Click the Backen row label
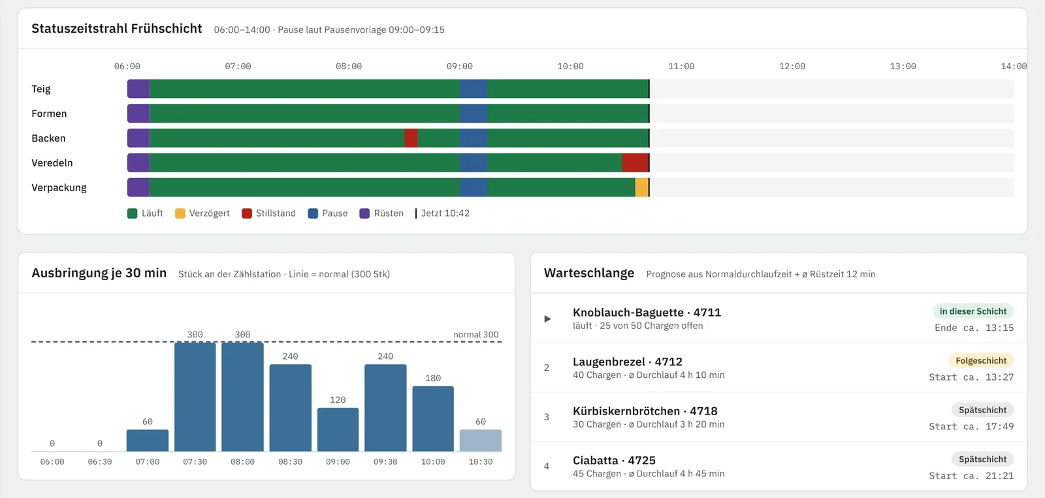Screen dimensions: 1045x498 pos(48,138)
